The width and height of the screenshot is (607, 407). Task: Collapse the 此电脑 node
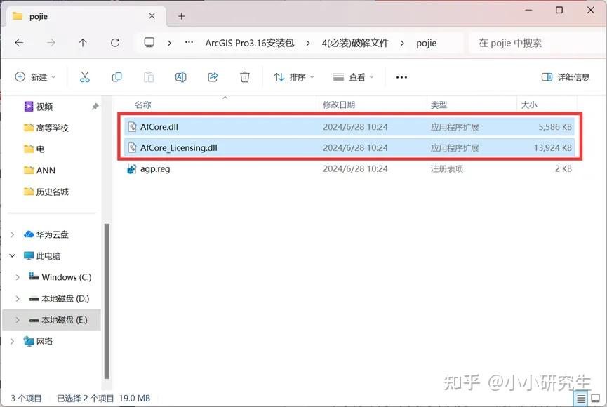coord(13,255)
